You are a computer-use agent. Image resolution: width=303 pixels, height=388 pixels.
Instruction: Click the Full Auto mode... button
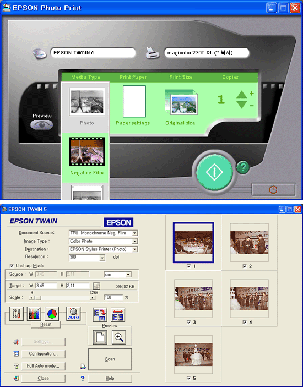click(x=44, y=366)
